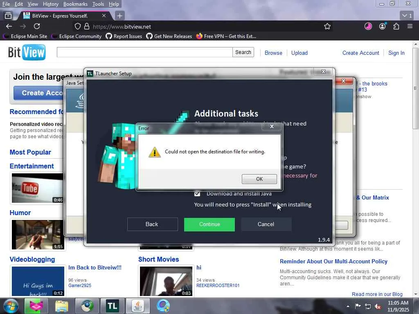Click the browser forward arrow
Image resolution: width=419 pixels, height=314 pixels.
pos(23,27)
